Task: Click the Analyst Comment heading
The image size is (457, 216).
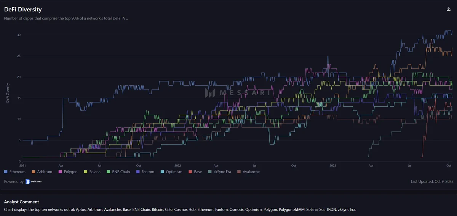Action: click(x=21, y=202)
